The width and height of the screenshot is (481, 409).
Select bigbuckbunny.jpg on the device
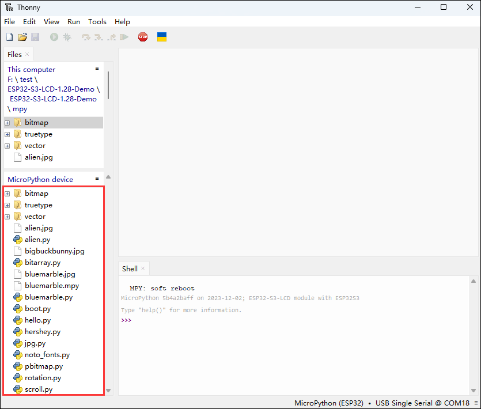point(55,251)
